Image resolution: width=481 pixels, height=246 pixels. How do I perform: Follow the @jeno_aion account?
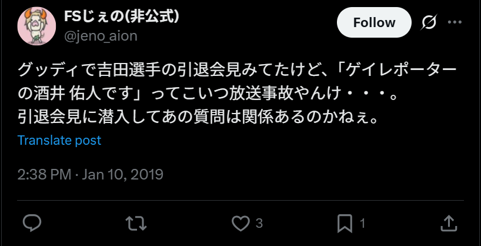(374, 22)
